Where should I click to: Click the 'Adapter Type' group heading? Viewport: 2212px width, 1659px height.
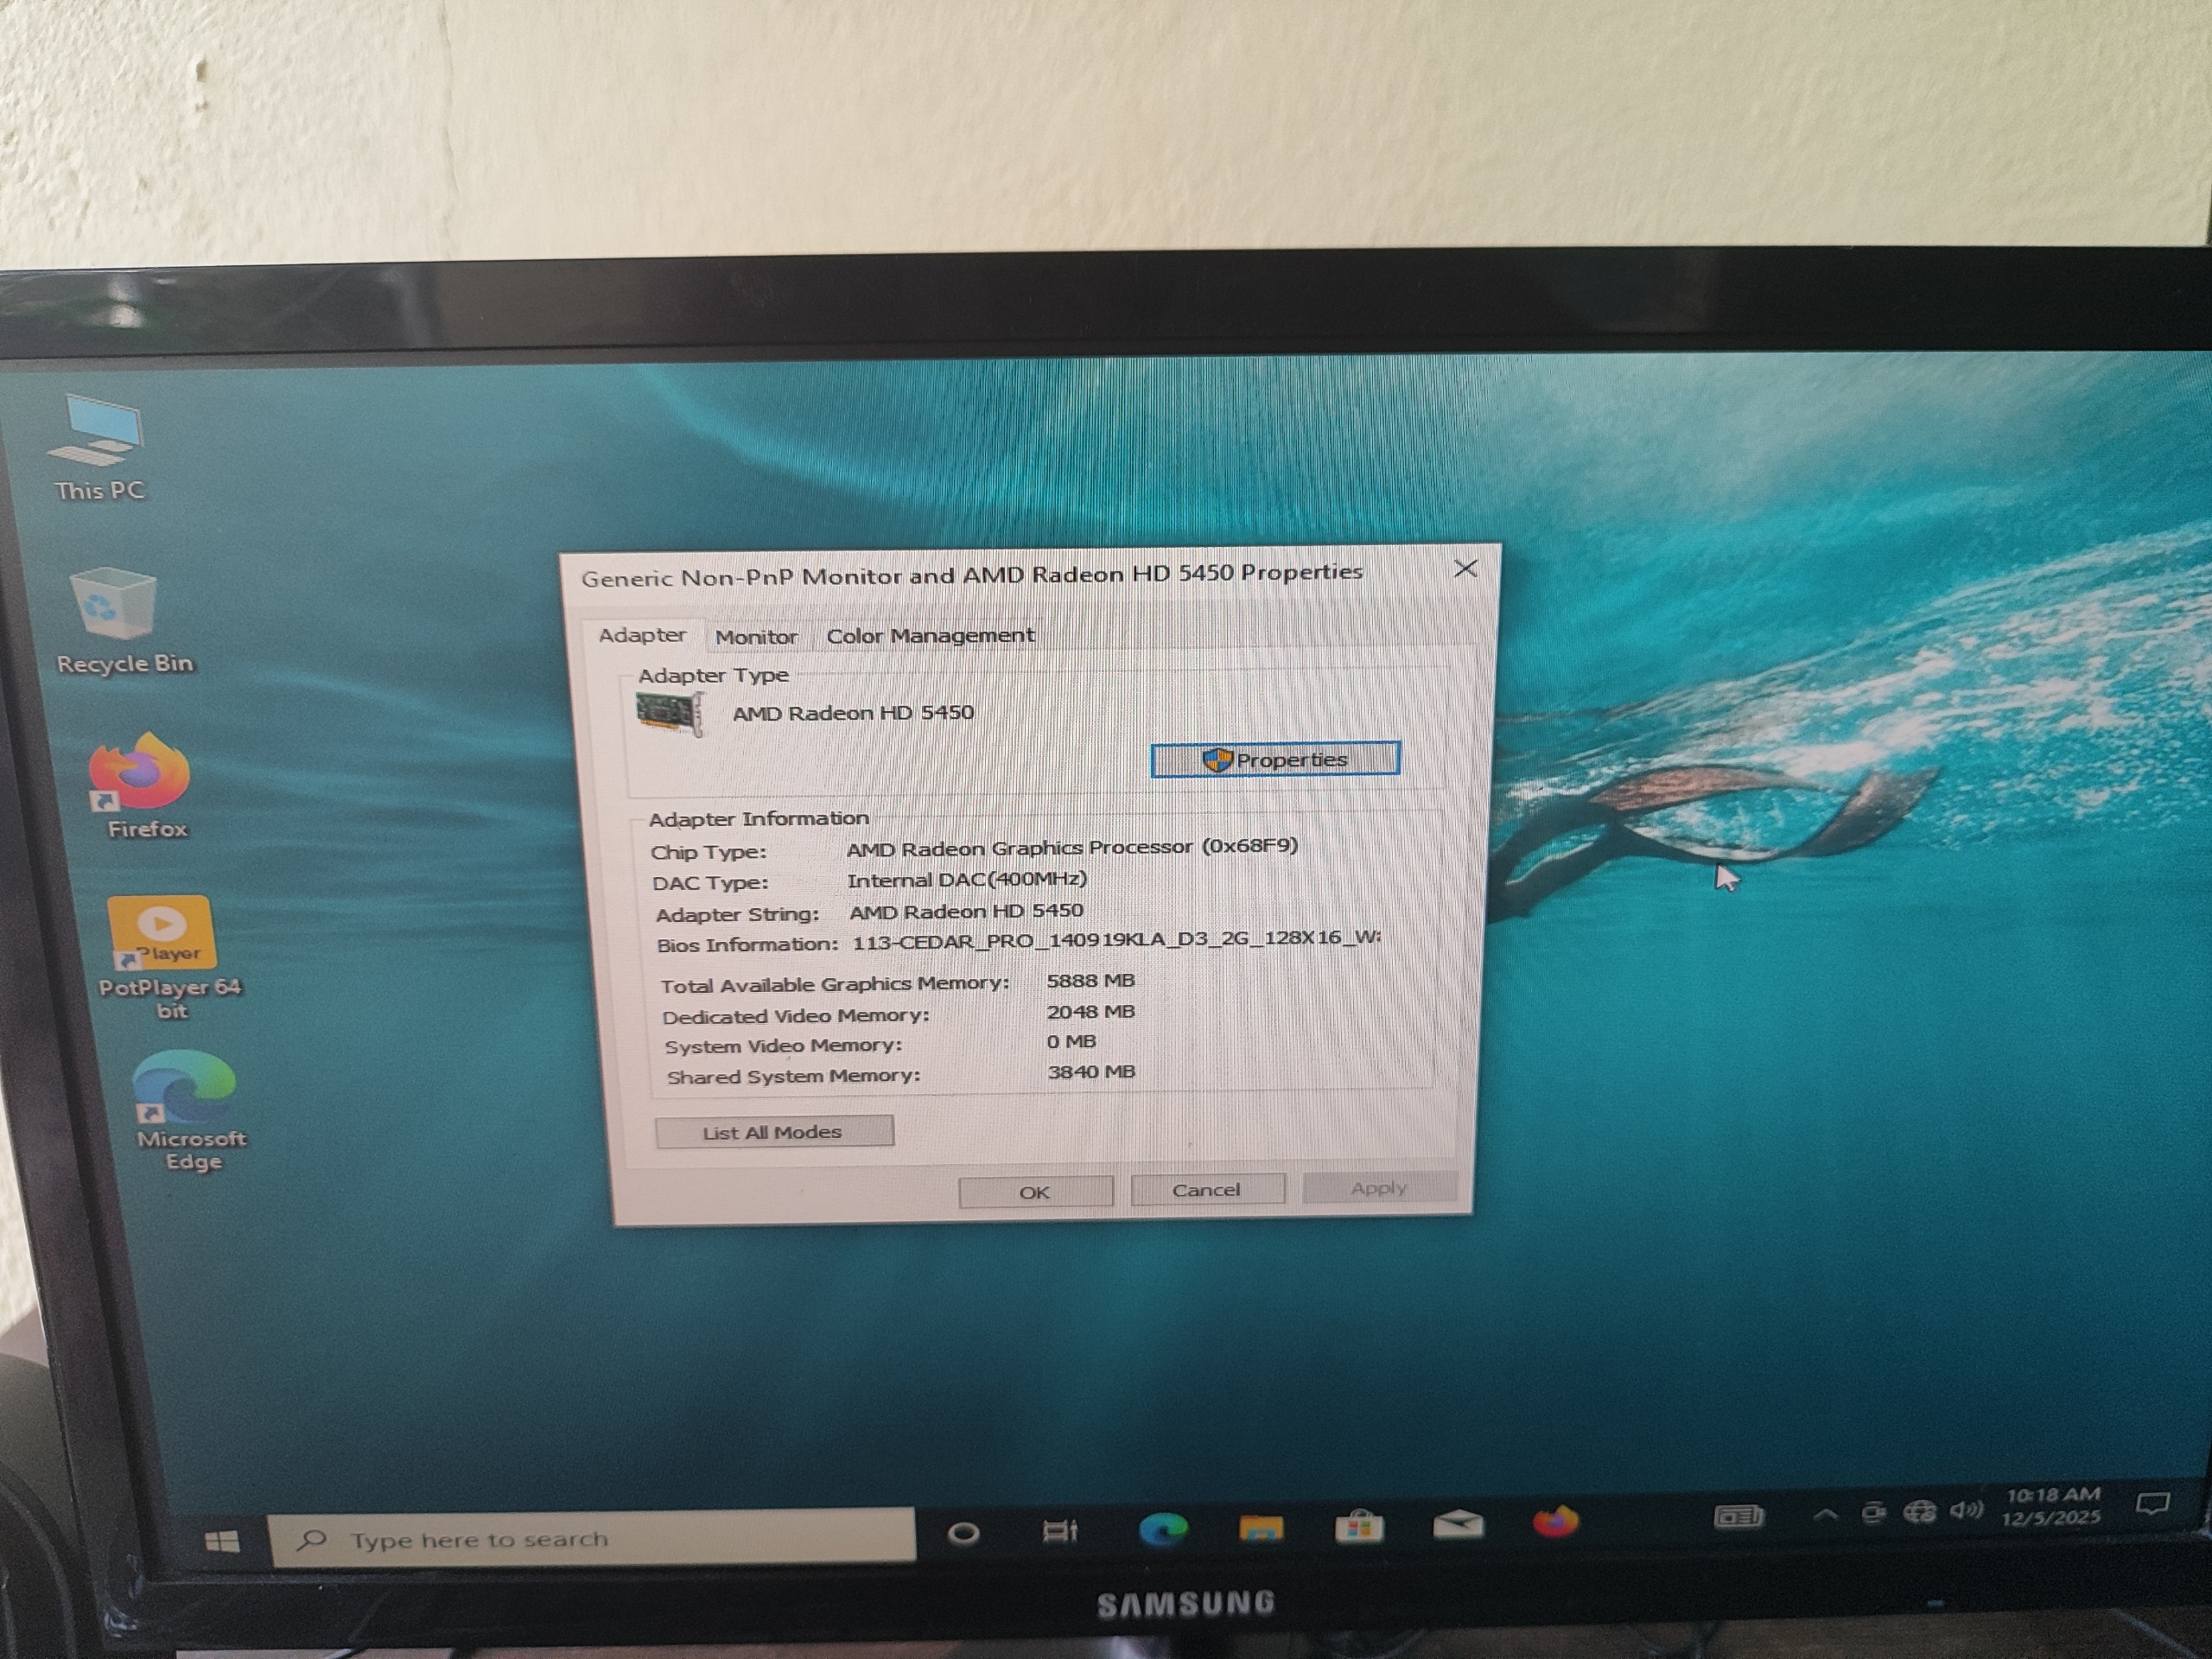(713, 676)
